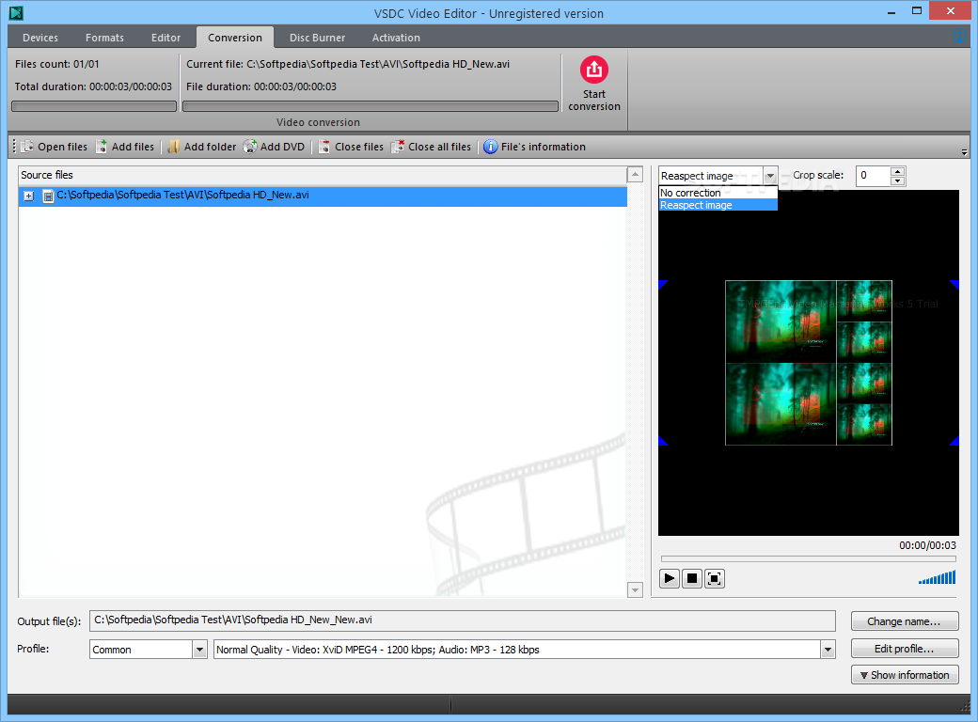Click Add folder toolbar item
The image size is (978, 722).
point(202,147)
